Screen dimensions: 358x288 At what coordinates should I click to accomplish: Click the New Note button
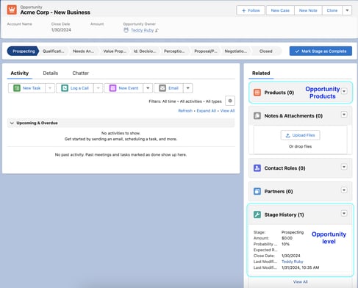pyautogui.click(x=308, y=10)
